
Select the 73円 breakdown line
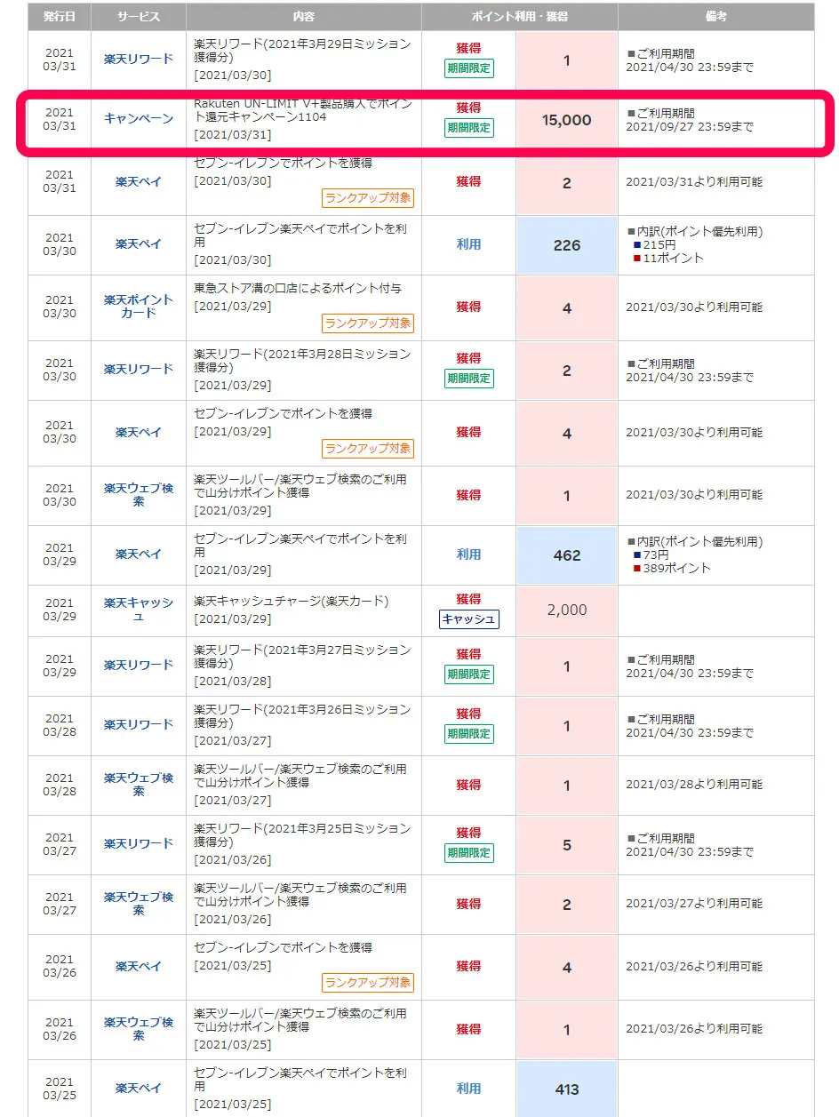point(651,555)
